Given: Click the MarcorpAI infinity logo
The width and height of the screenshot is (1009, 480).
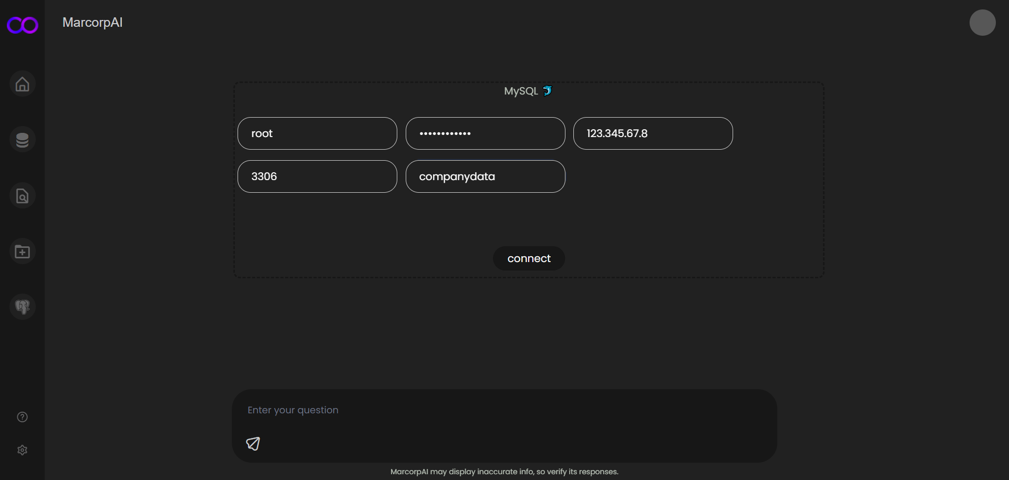Looking at the screenshot, I should click(x=22, y=25).
